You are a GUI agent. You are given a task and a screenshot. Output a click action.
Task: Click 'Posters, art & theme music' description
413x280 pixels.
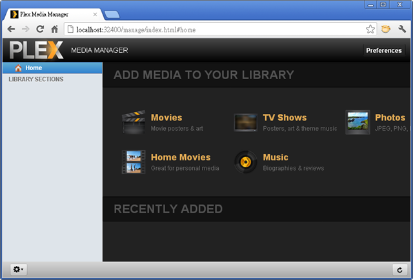point(300,129)
